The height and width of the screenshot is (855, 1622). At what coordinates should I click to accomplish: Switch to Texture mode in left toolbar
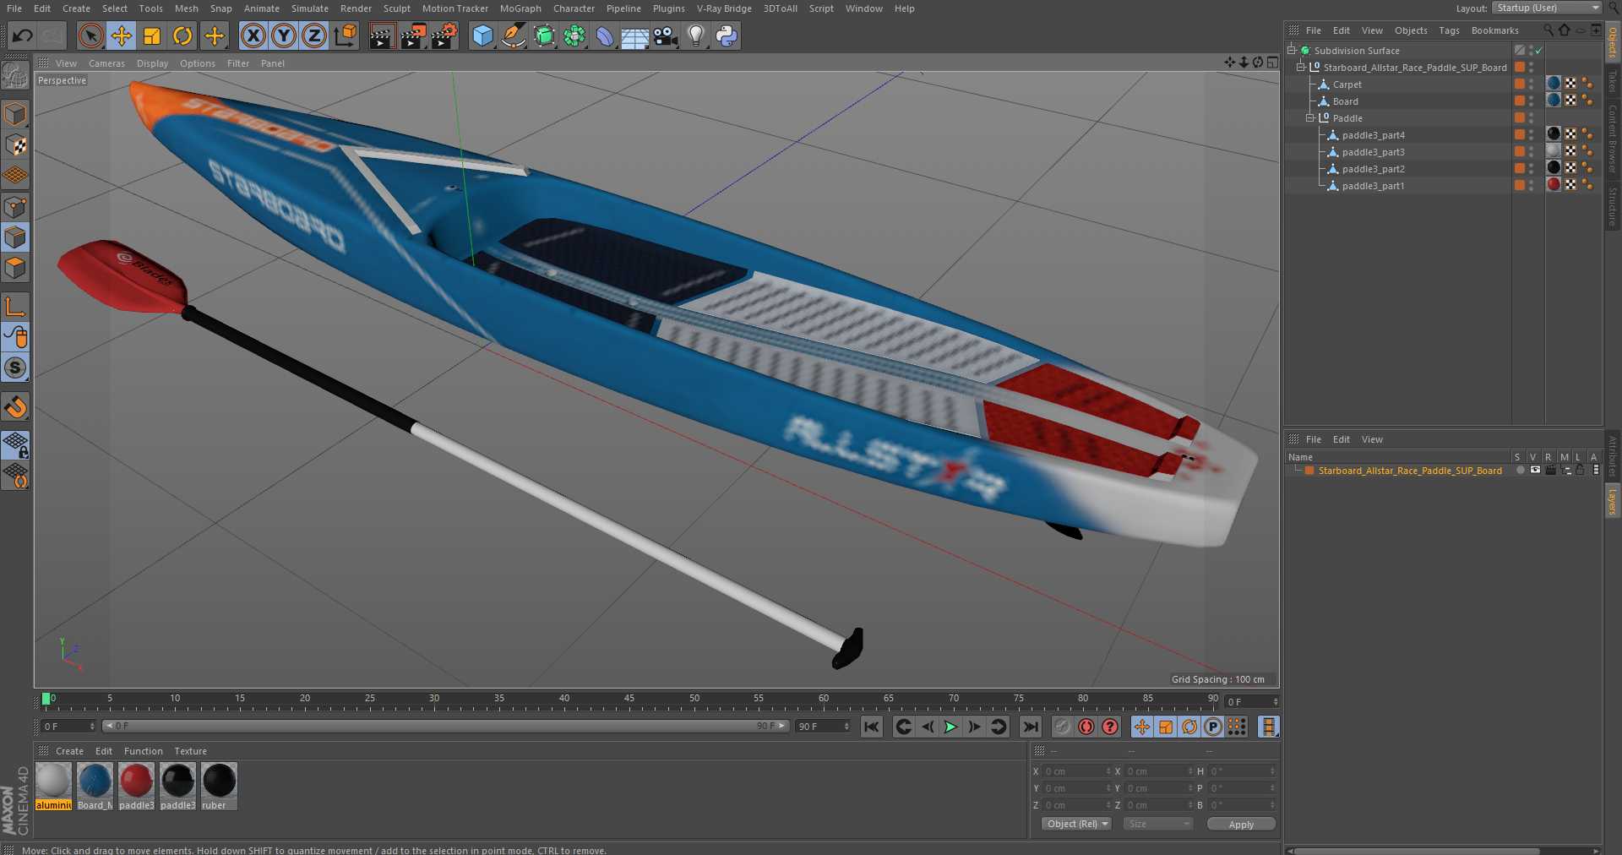tap(15, 145)
